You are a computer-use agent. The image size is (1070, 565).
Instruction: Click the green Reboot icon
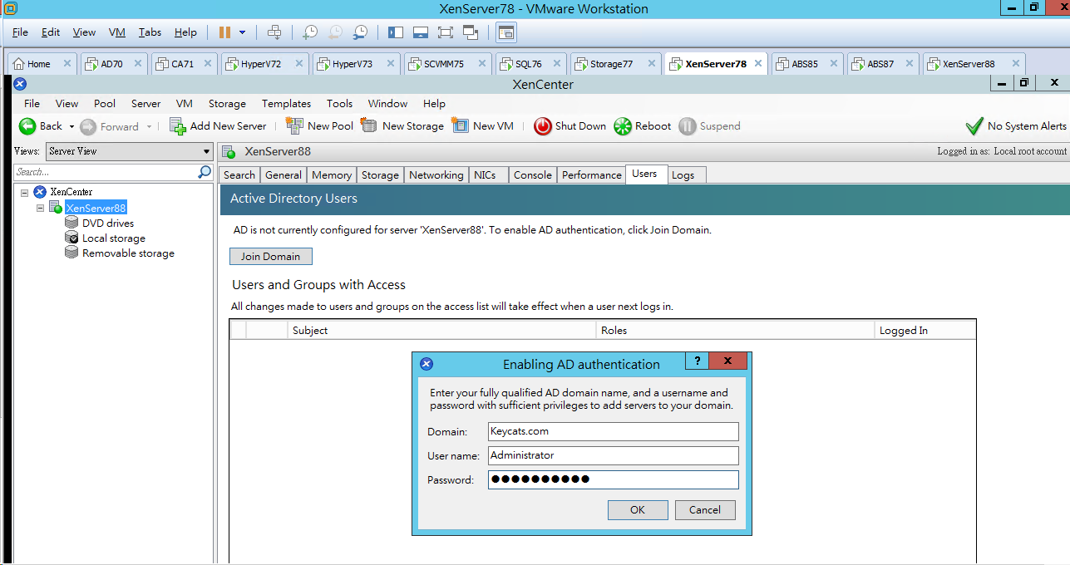point(623,126)
